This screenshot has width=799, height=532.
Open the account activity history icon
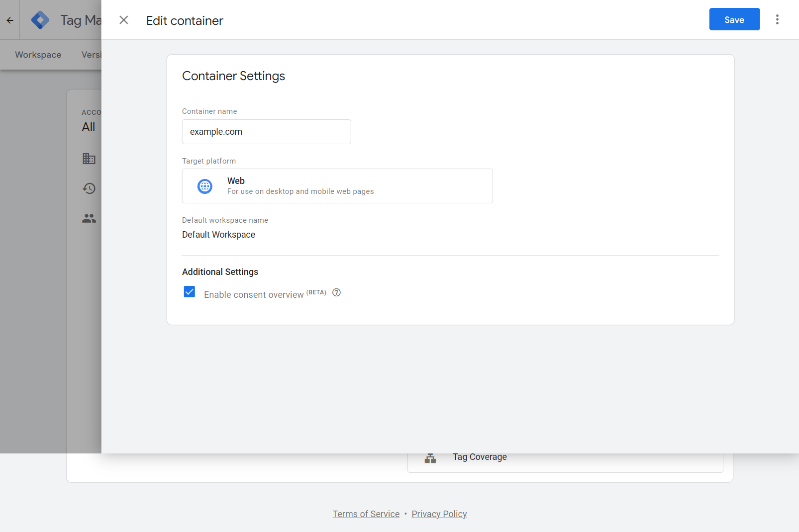(x=89, y=188)
